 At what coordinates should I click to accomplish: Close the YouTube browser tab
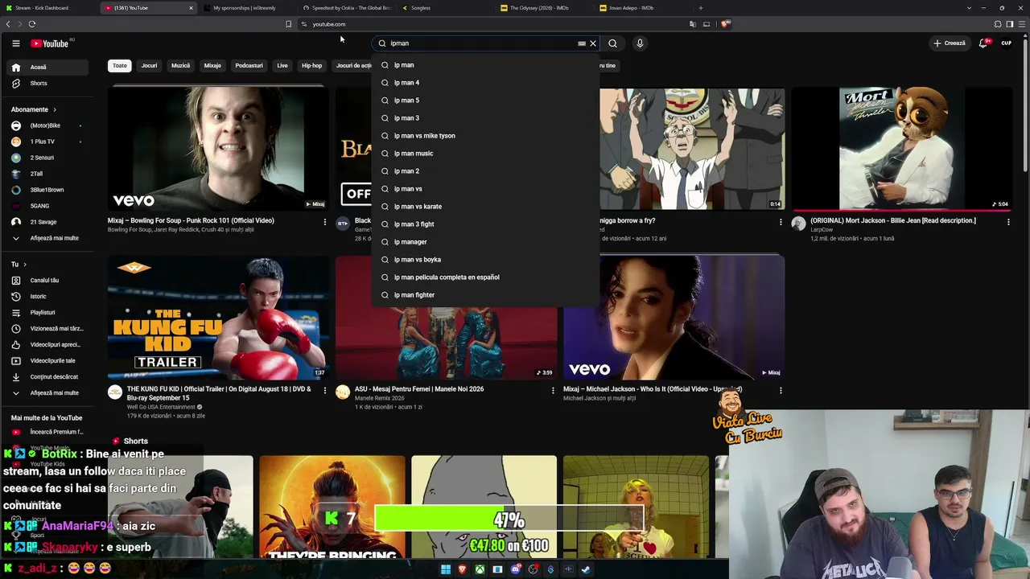click(x=191, y=8)
